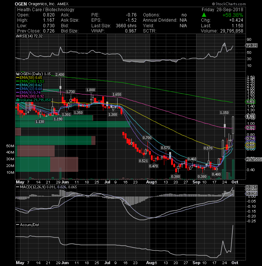
Task: Click the EMA(100) 0.92 legend entry
Action: (x=30, y=96)
